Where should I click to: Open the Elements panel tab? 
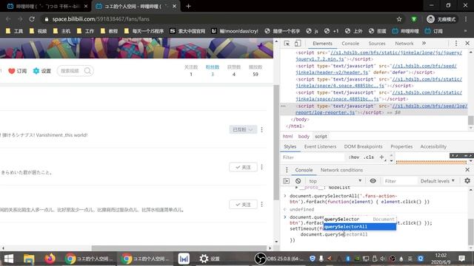pyautogui.click(x=322, y=44)
